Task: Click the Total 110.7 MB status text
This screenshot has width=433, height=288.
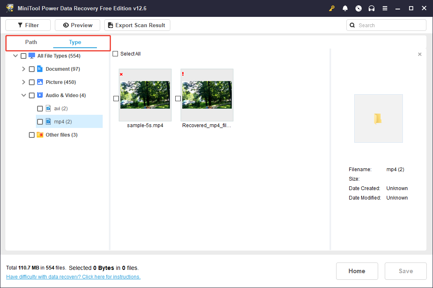Action: tap(36, 268)
